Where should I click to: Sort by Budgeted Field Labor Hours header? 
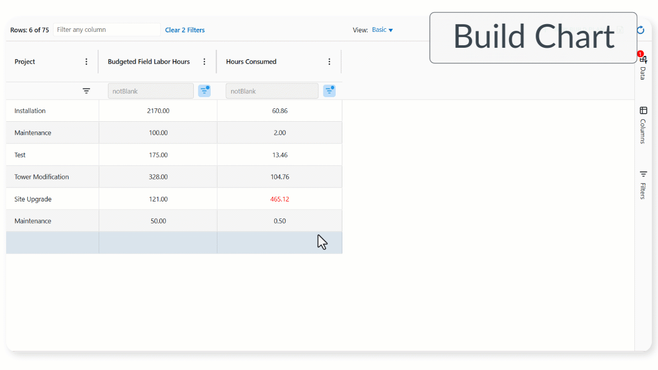(x=149, y=62)
